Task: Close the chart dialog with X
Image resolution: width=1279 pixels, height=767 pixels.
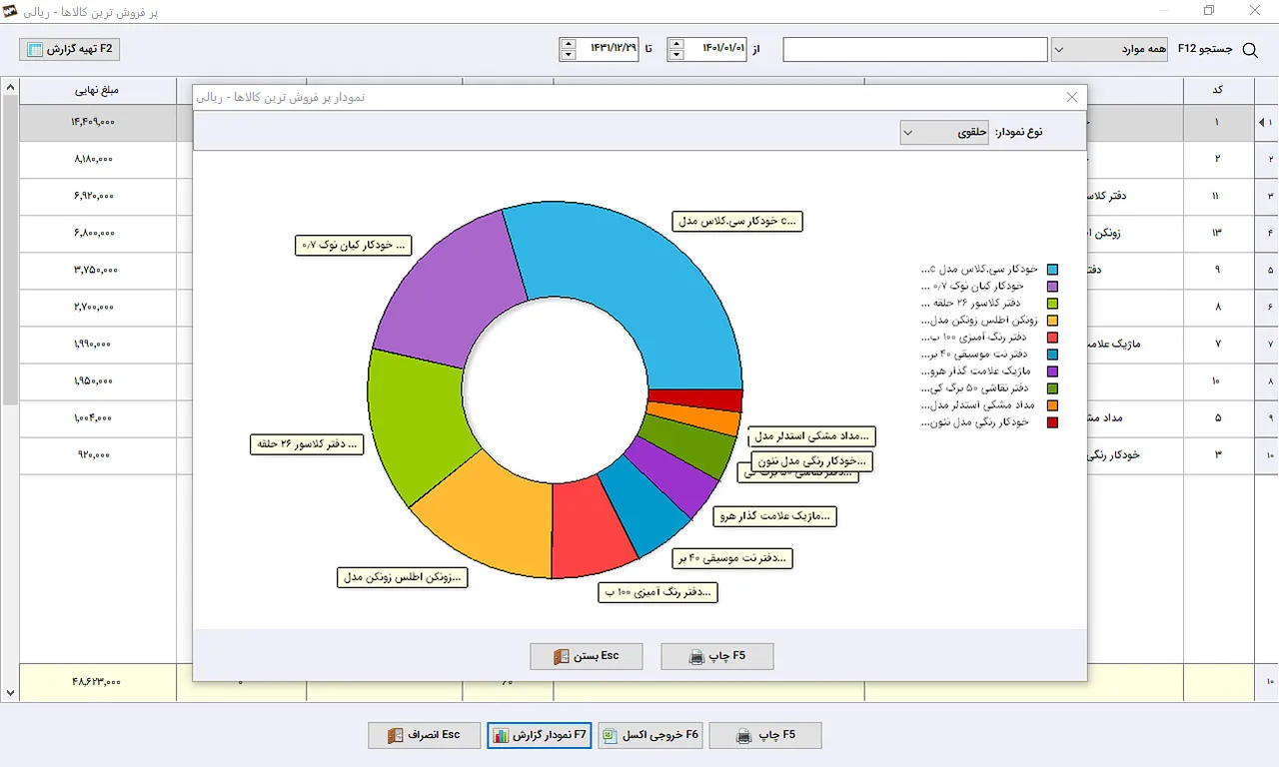Action: click(x=1072, y=97)
